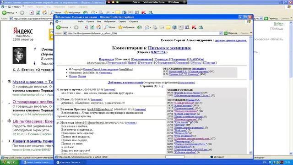The width and height of the screenshot is (293, 165).
Task: Open Музей шансона search result in Yandex
Action: [33, 82]
